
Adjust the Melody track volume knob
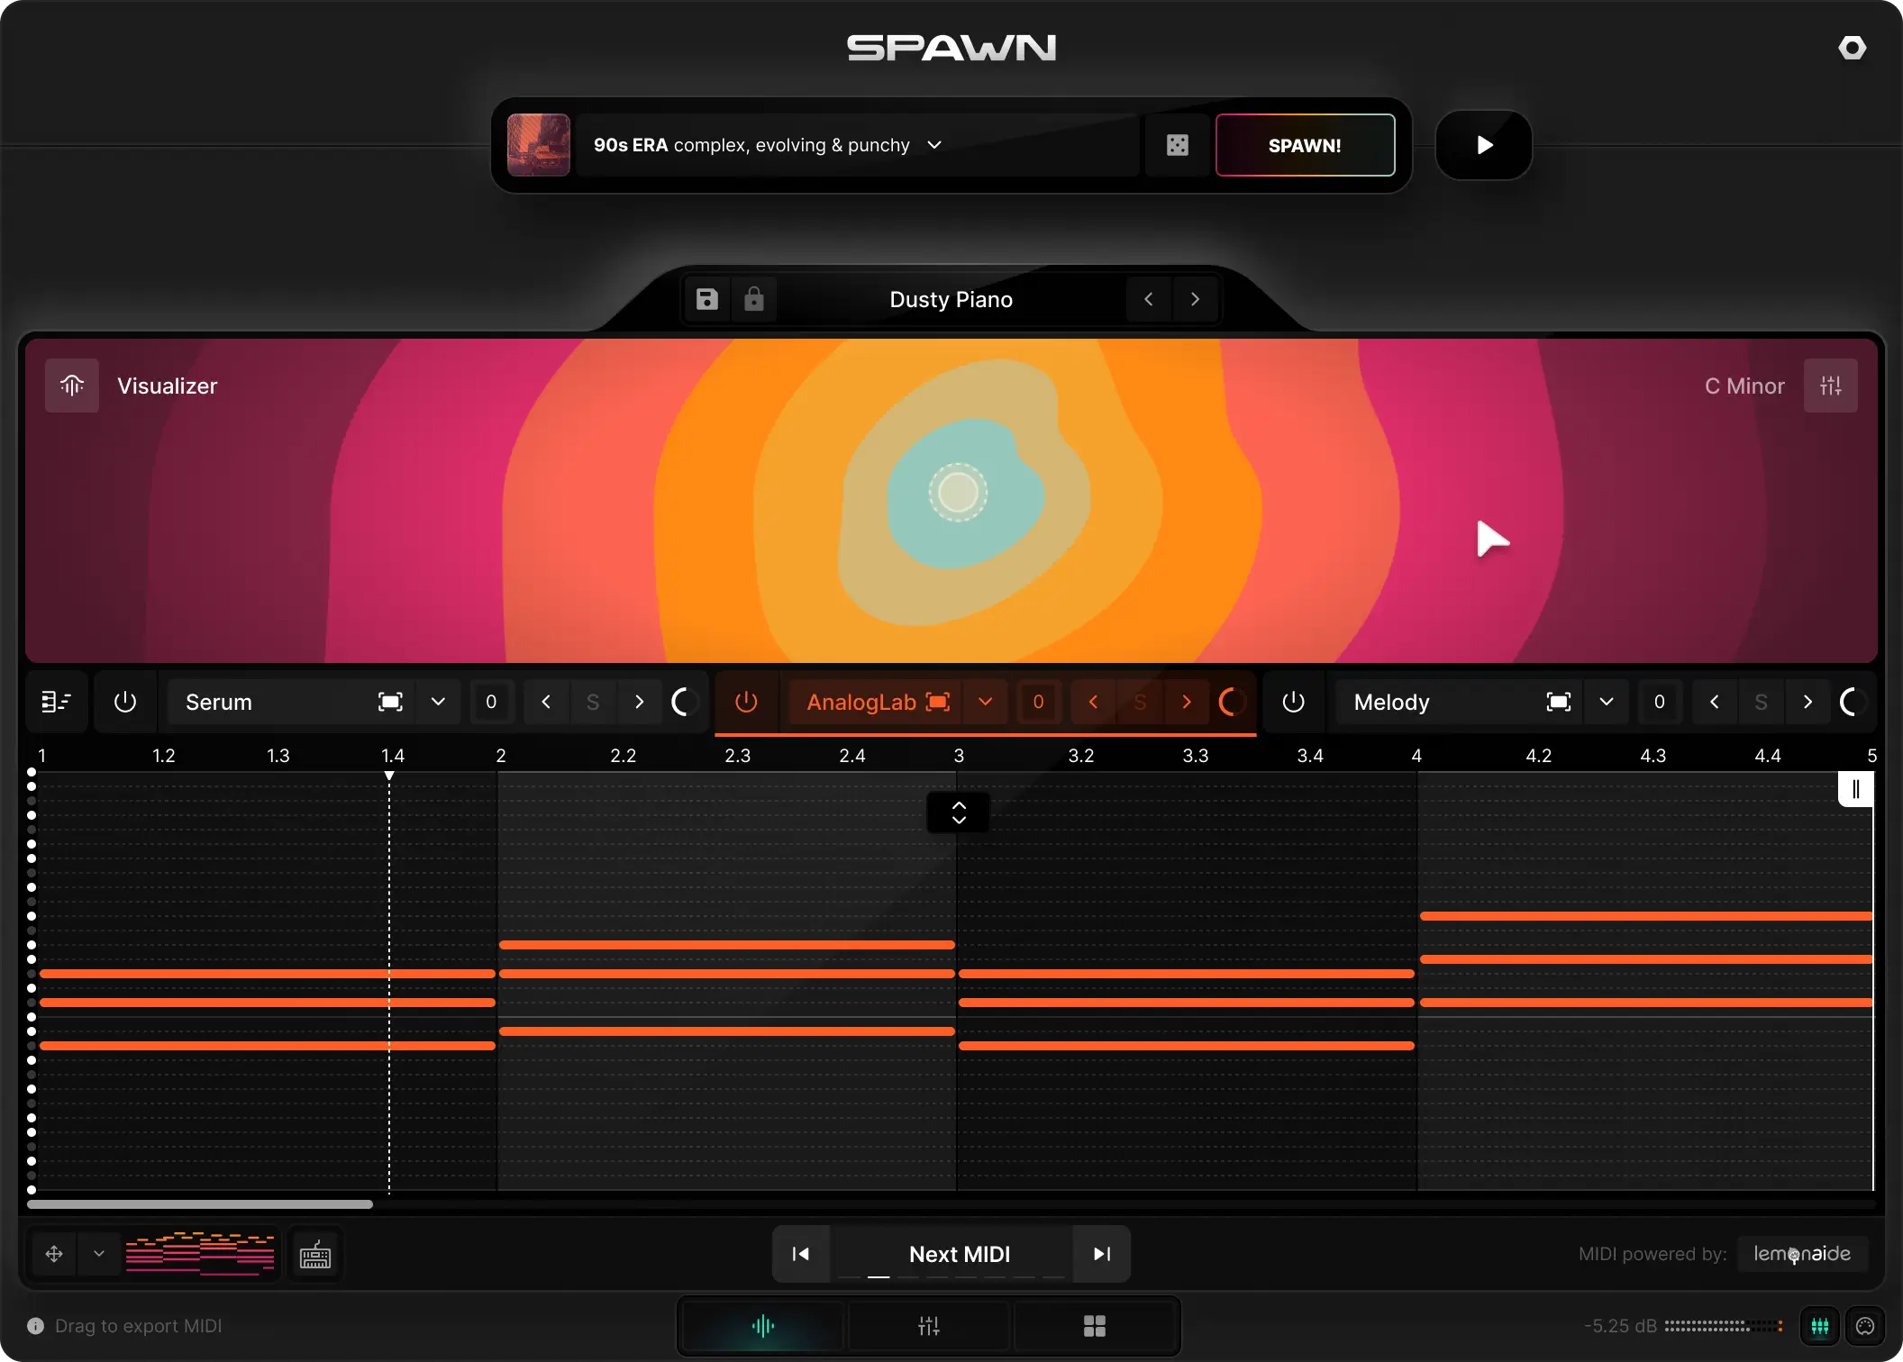(x=1853, y=702)
